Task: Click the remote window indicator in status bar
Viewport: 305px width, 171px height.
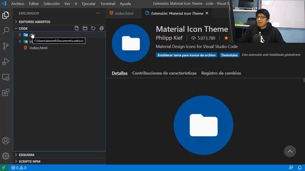Action: click(x=4, y=168)
